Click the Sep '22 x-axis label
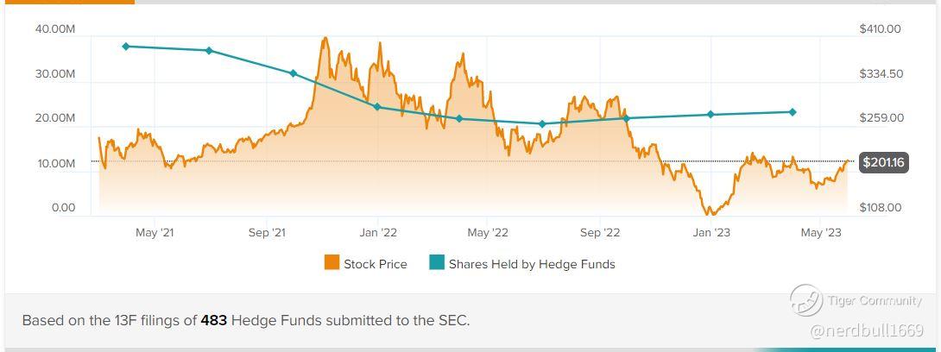941x352 pixels. (x=600, y=232)
